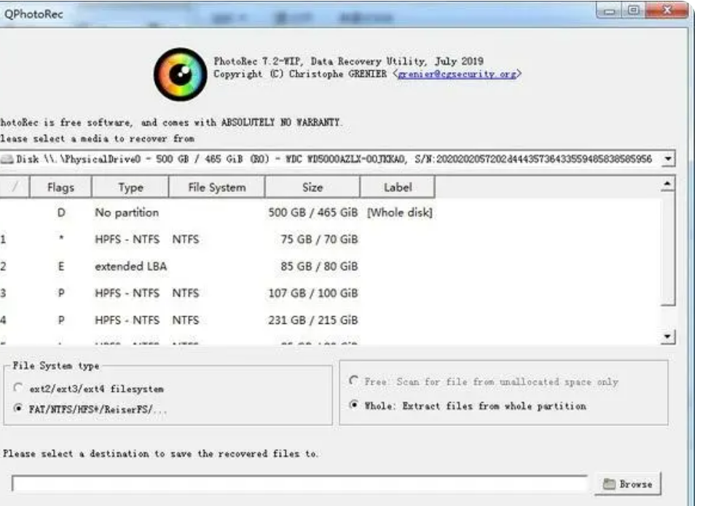This screenshot has width=708, height=506.
Task: Select the 75 GB NTFS partition row
Action: 219,240
